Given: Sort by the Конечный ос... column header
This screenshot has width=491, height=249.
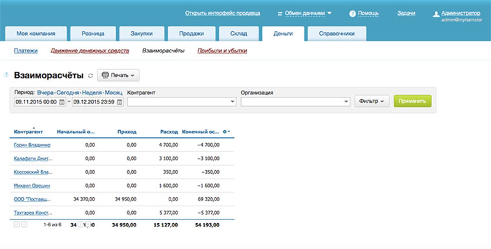Looking at the screenshot, I should 201,132.
